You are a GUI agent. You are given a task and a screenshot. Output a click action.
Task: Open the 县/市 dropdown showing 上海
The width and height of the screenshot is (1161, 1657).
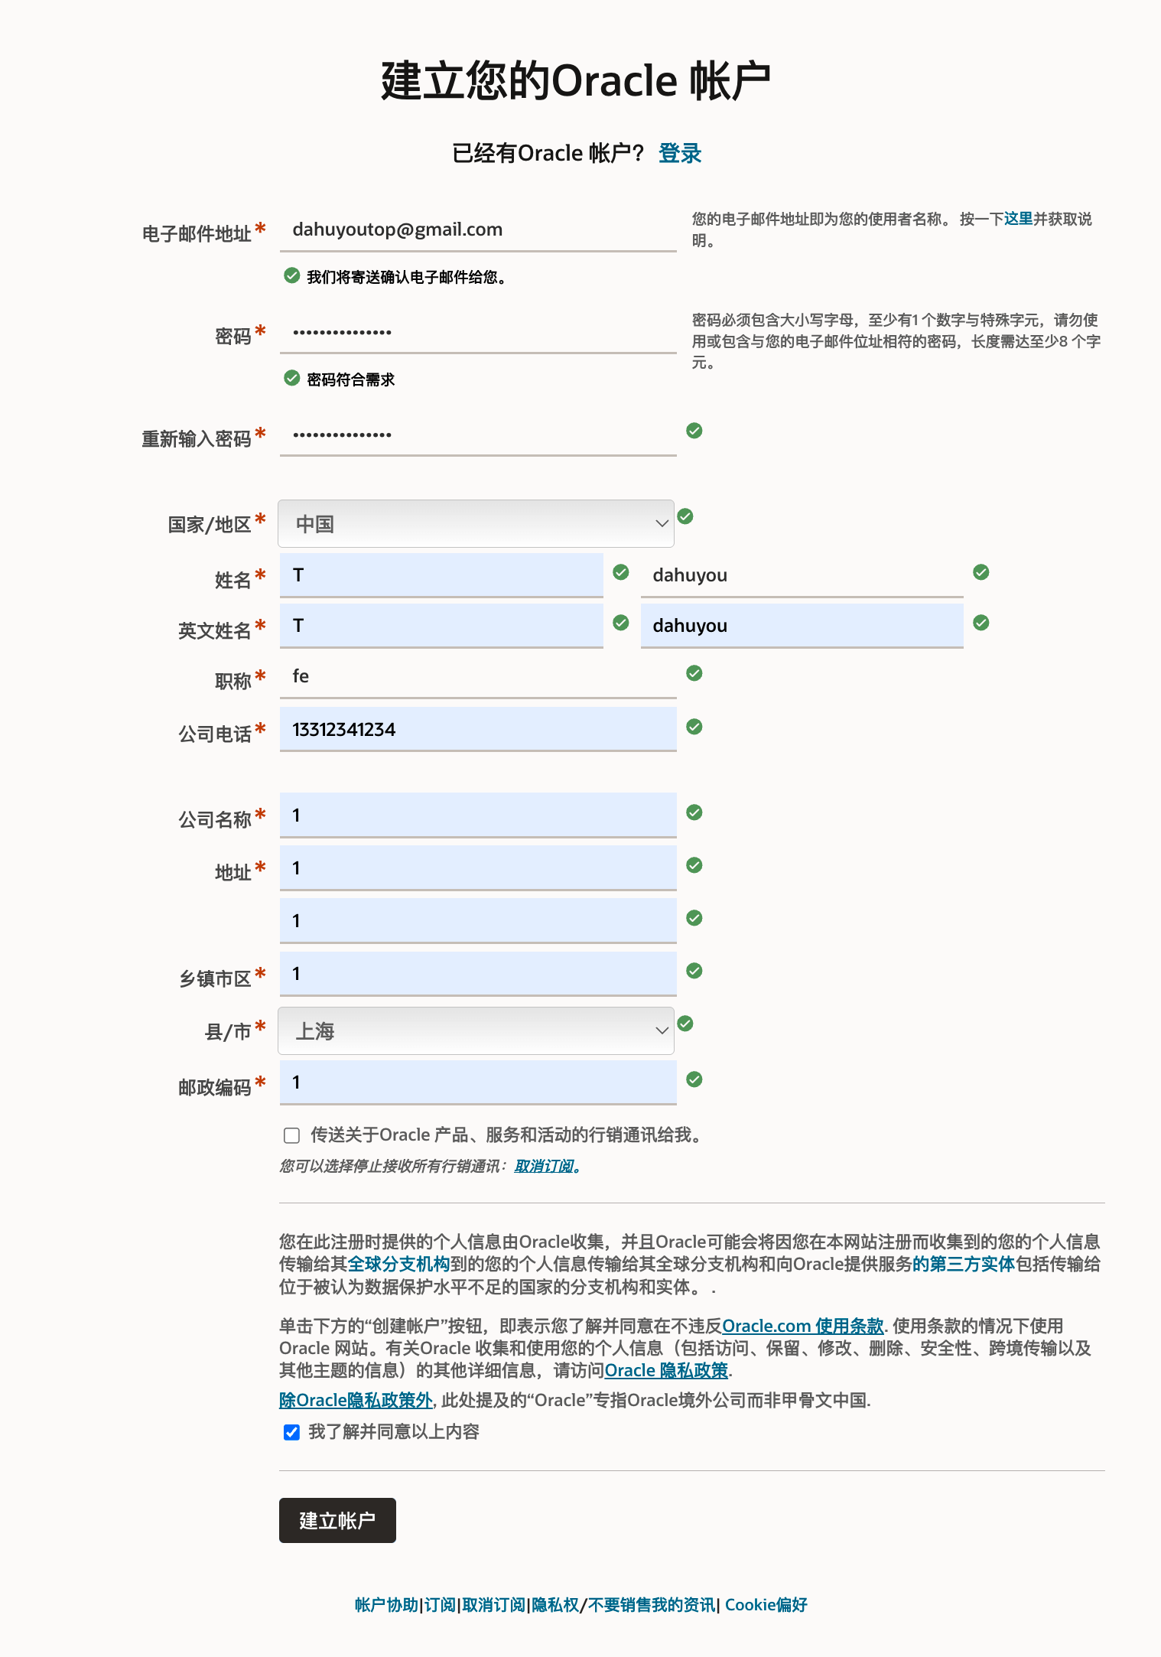[476, 1031]
